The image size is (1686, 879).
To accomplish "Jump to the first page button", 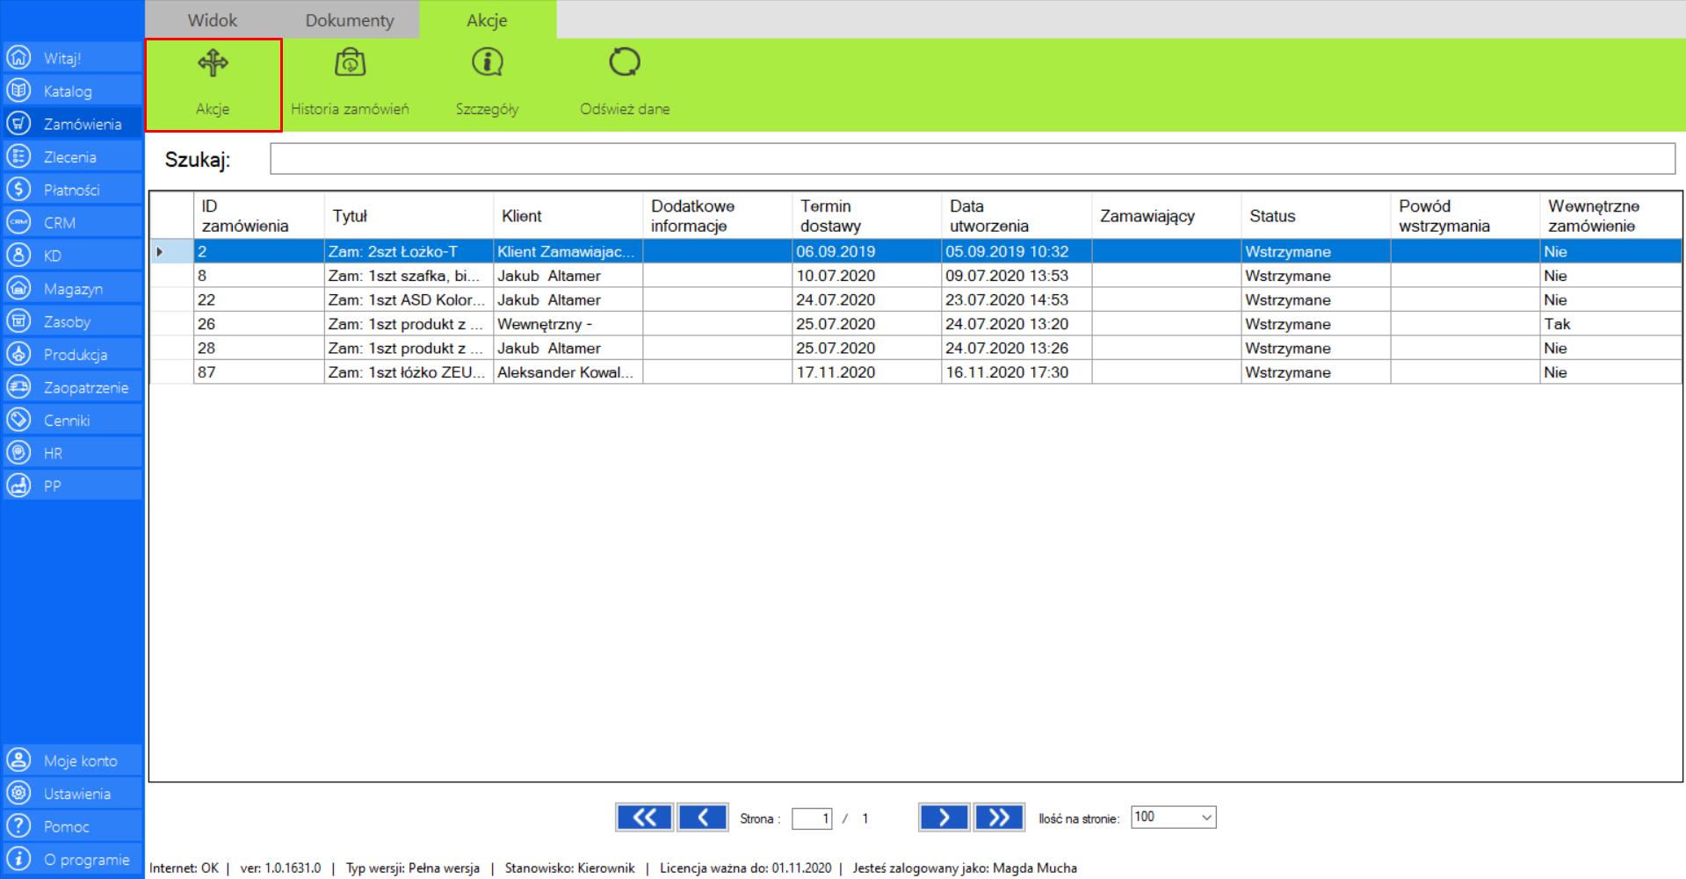I will (x=643, y=818).
